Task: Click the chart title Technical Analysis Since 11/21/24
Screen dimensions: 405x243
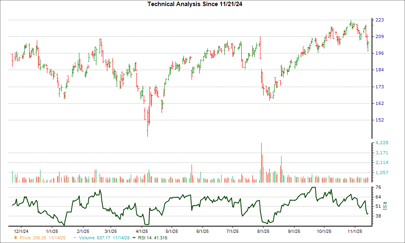Action: pos(196,4)
